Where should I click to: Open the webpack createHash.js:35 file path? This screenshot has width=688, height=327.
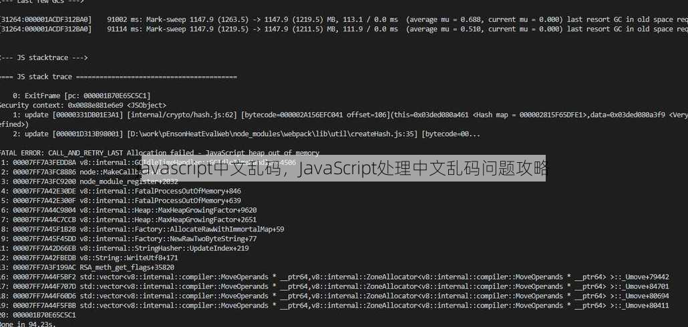coord(273,134)
